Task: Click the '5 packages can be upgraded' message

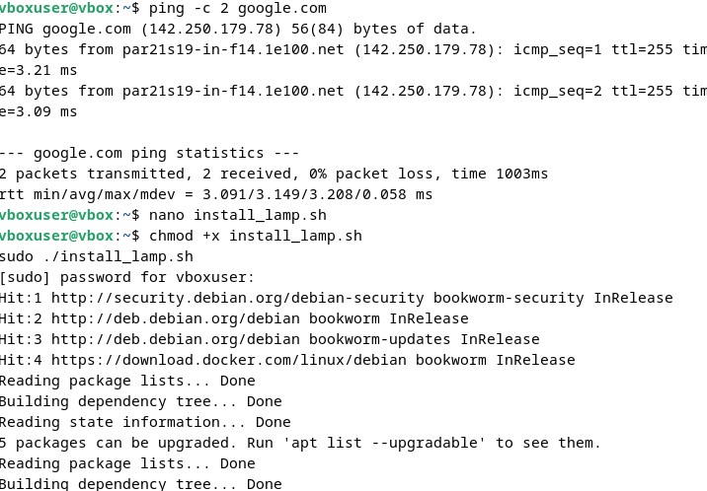Action: [109, 443]
